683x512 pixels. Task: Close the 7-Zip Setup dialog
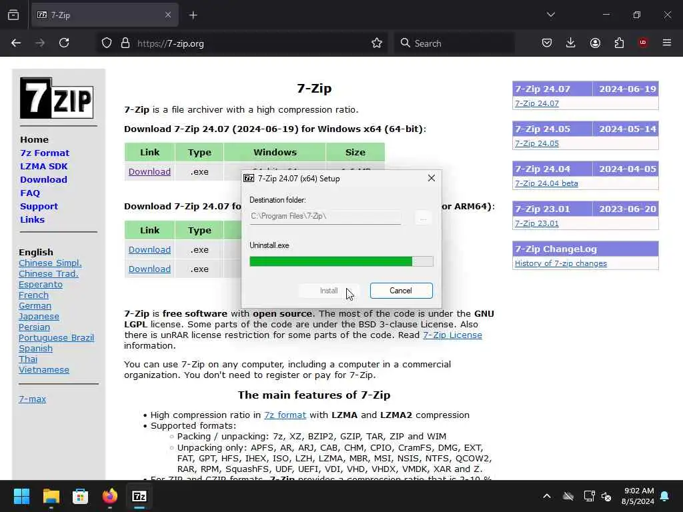[x=432, y=178]
